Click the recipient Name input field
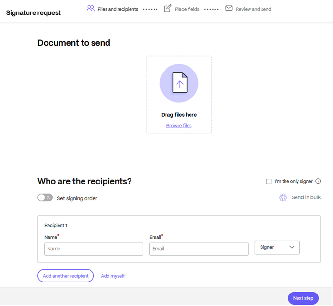 (x=94, y=249)
